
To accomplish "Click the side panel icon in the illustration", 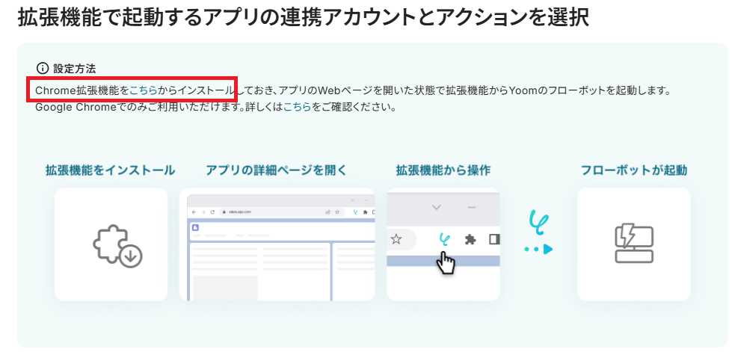I will 494,239.
